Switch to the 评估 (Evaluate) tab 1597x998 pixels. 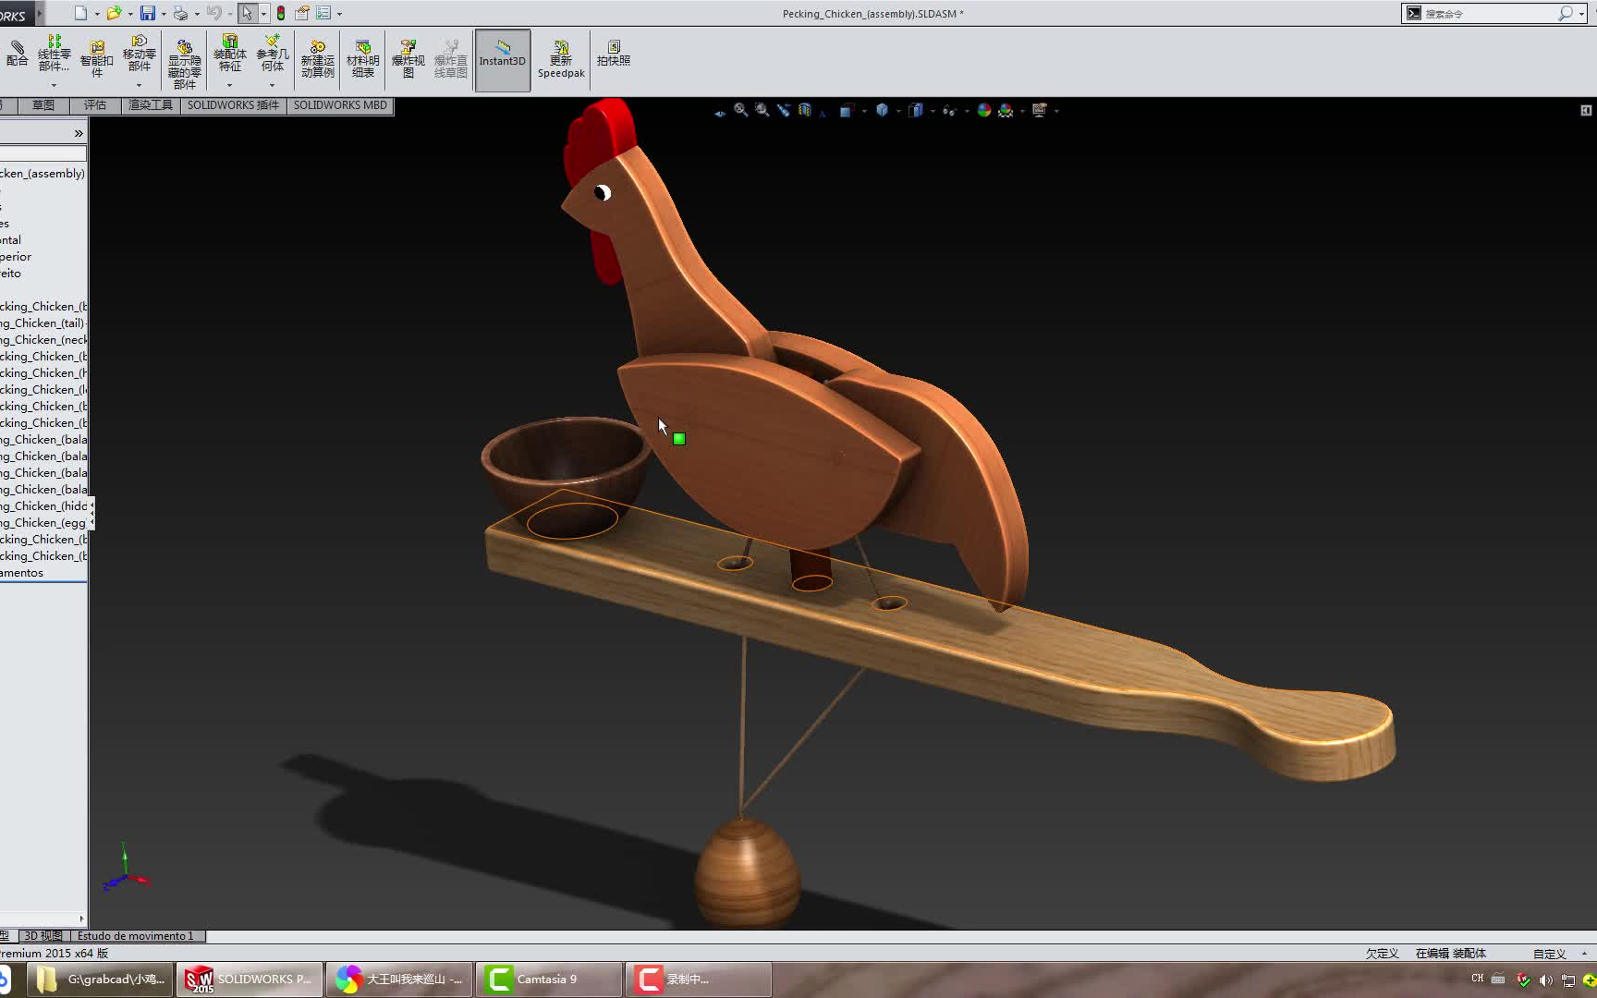[x=95, y=105]
